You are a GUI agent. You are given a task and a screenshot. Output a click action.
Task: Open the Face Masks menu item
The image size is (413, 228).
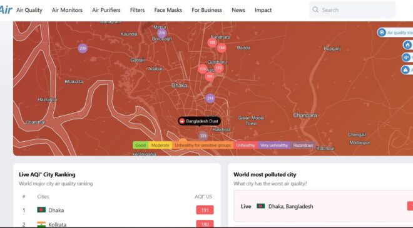pyautogui.click(x=168, y=10)
